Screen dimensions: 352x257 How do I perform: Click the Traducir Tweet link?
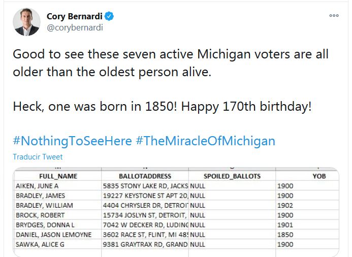pos(38,157)
